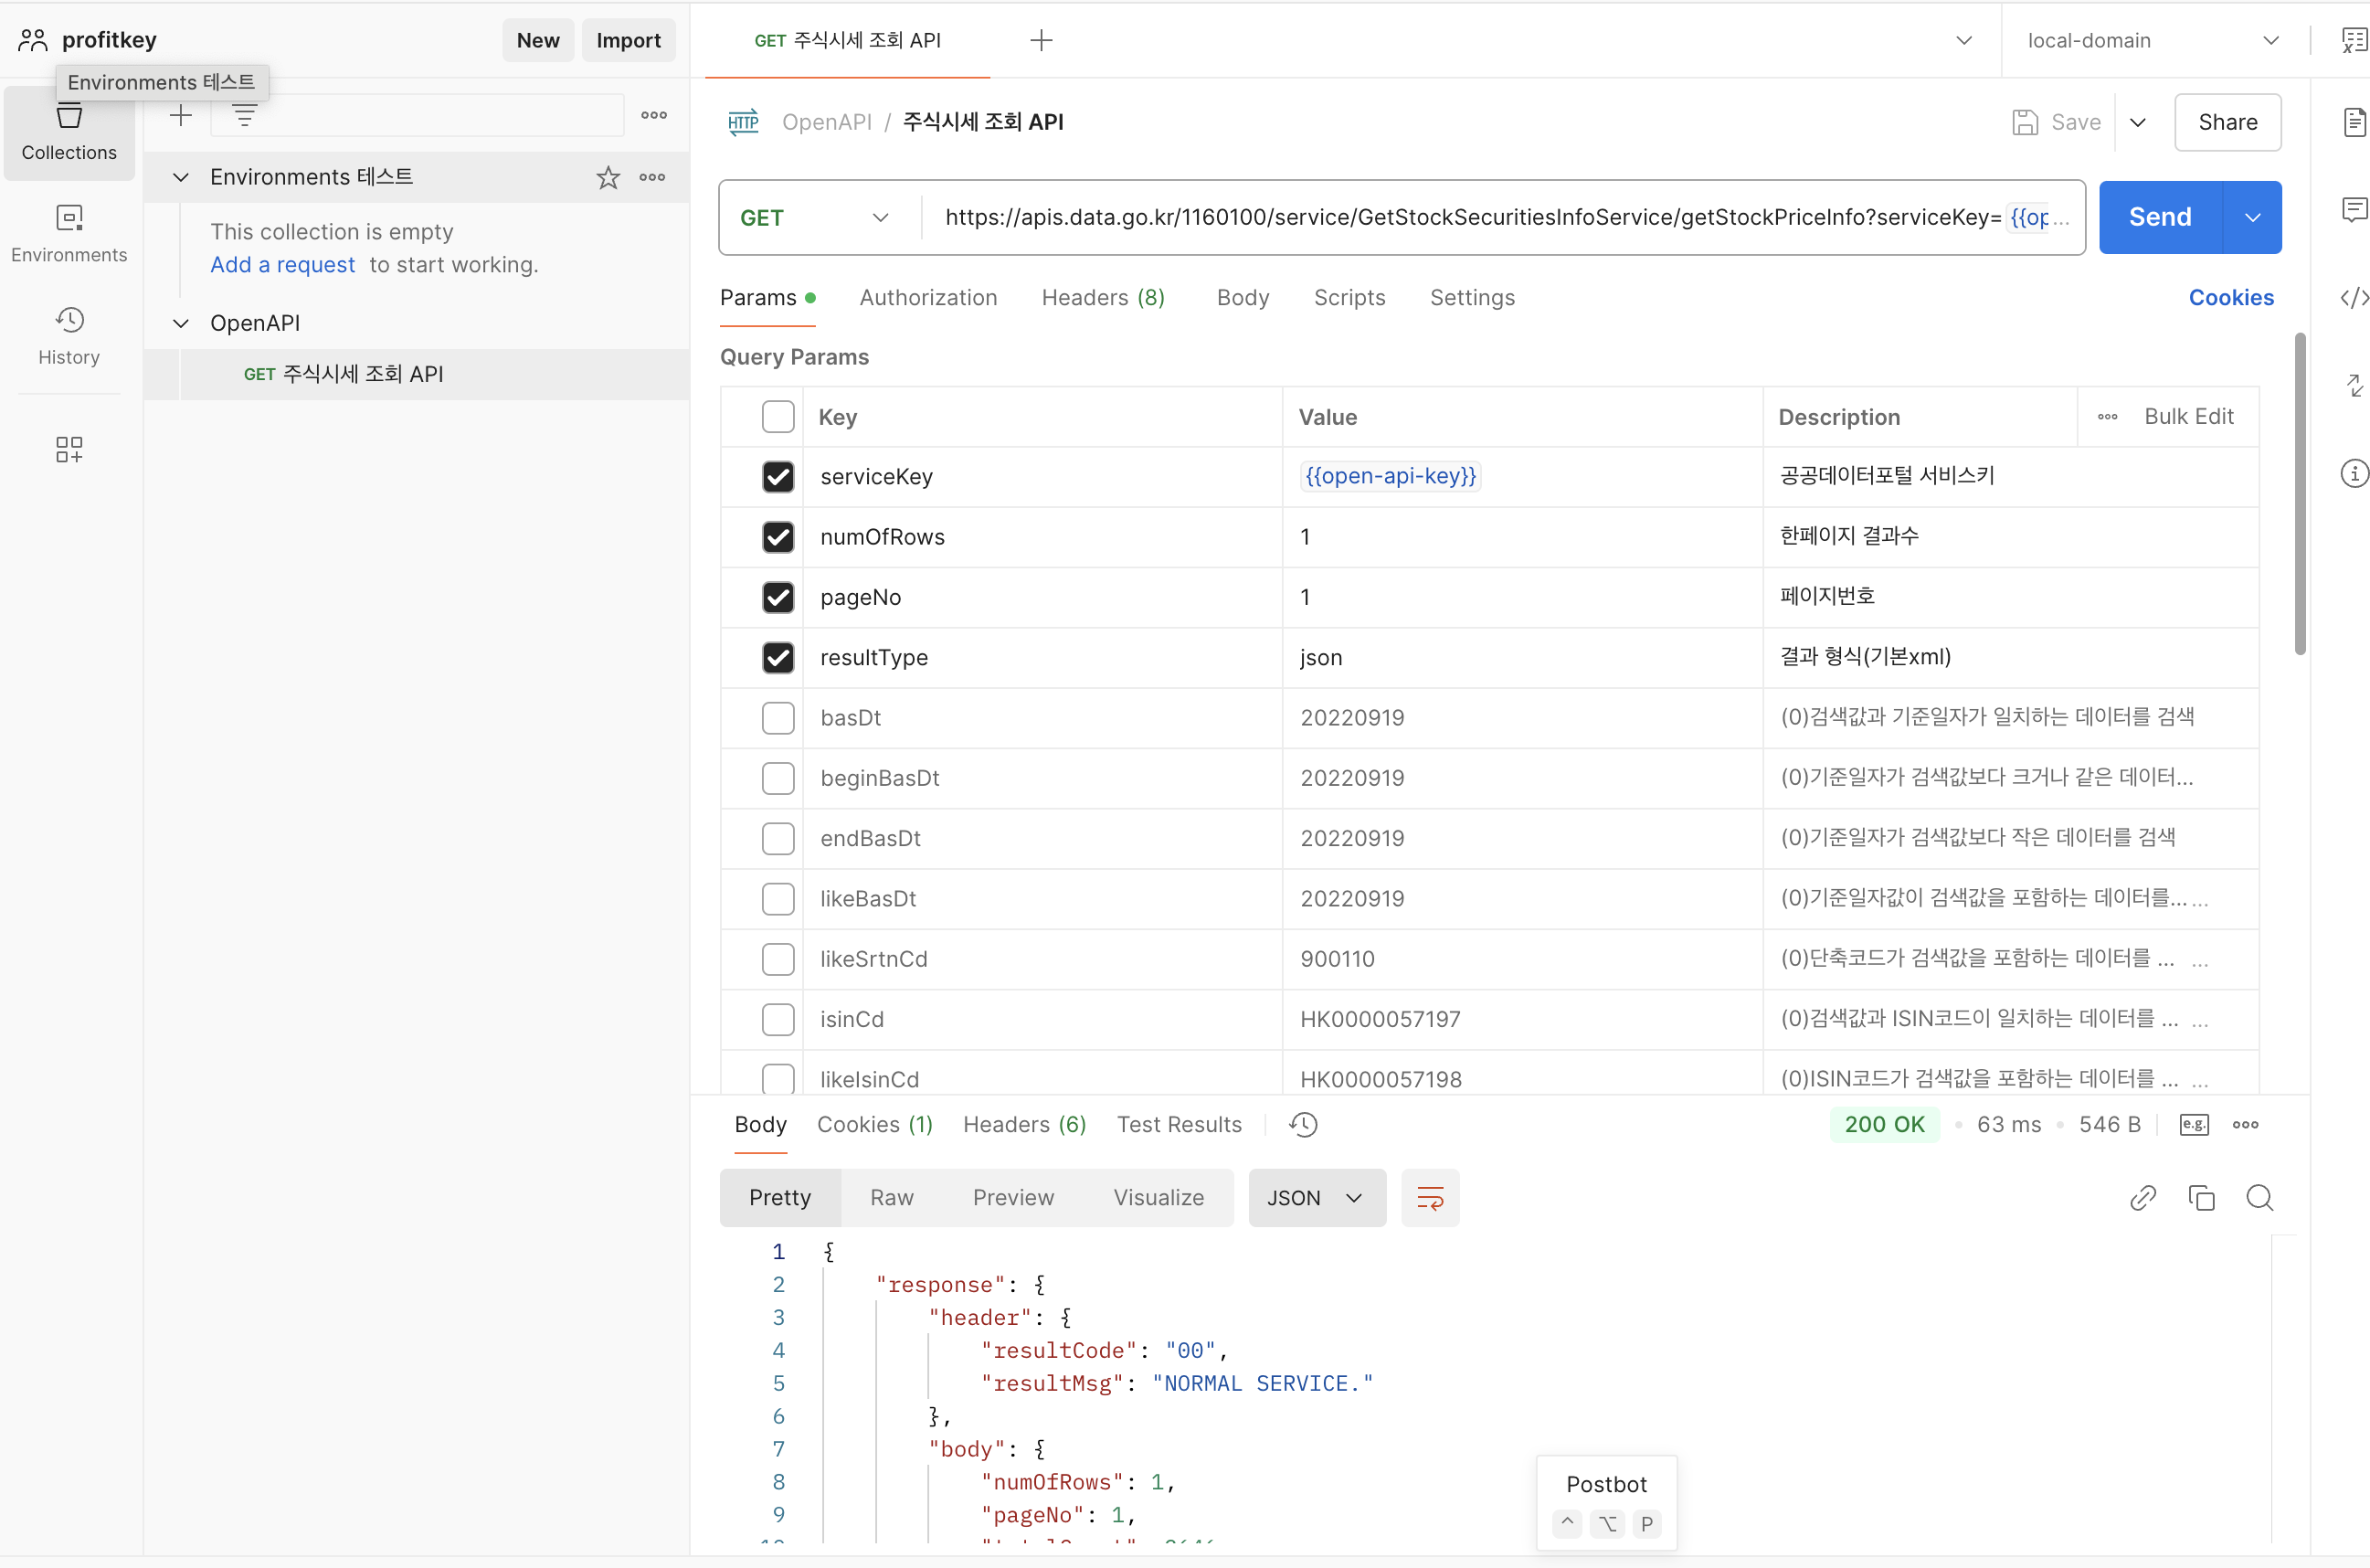Image resolution: width=2370 pixels, height=1568 pixels.
Task: Copy response link icon
Action: 2143,1198
